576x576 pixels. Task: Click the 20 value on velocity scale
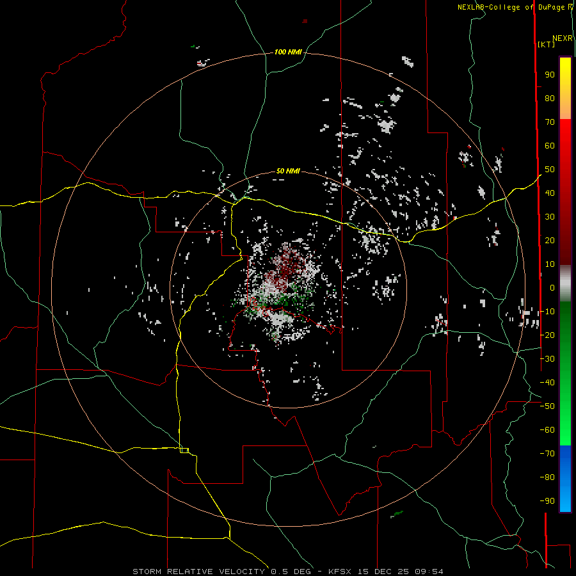[550, 240]
